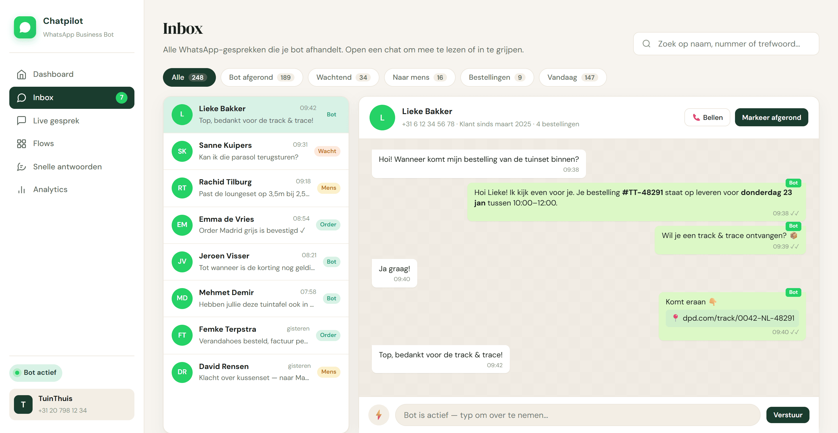Select the Naar mens filter
The height and width of the screenshot is (433, 838).
(x=419, y=77)
